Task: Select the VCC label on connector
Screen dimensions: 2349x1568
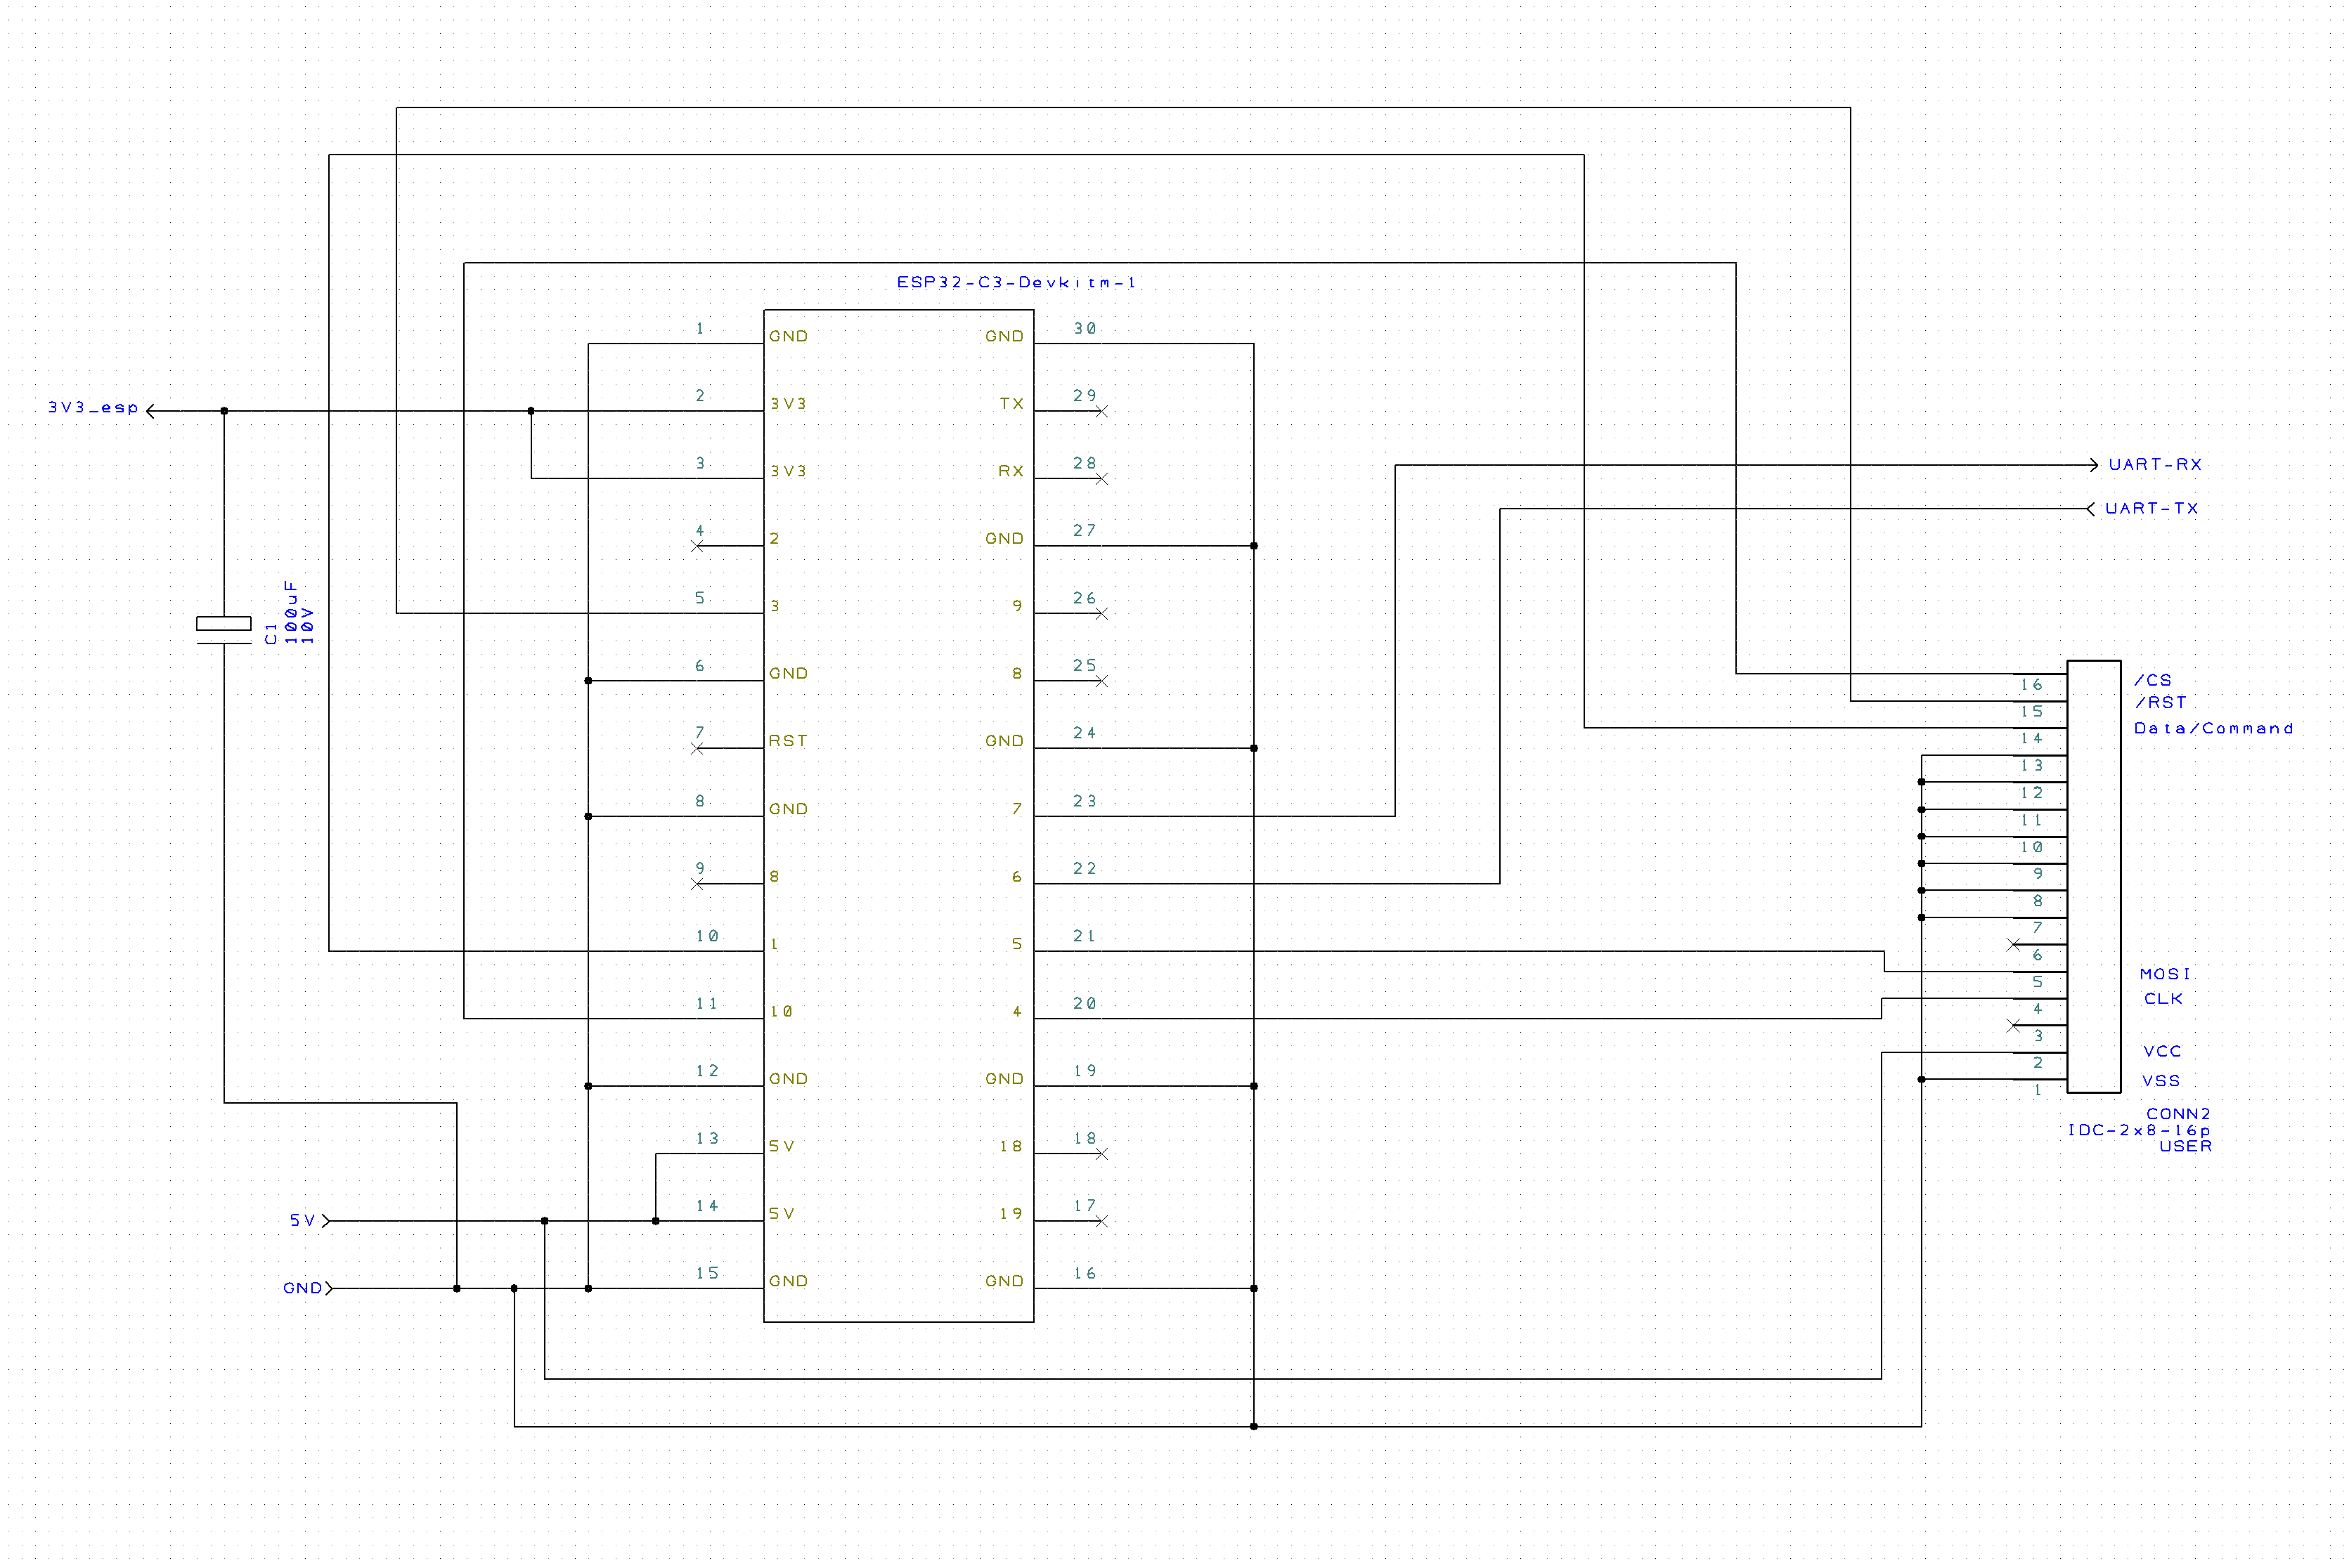Action: click(2162, 1052)
